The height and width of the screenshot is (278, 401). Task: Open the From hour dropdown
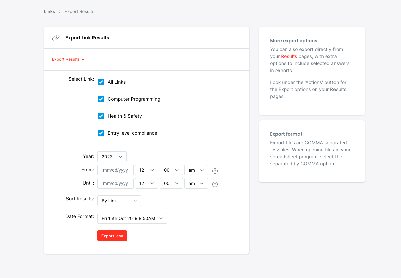click(146, 170)
